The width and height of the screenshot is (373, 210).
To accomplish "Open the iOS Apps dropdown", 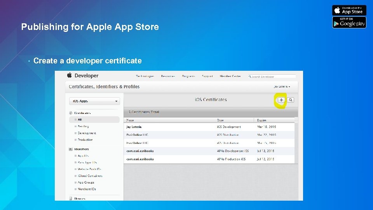I will pos(94,101).
